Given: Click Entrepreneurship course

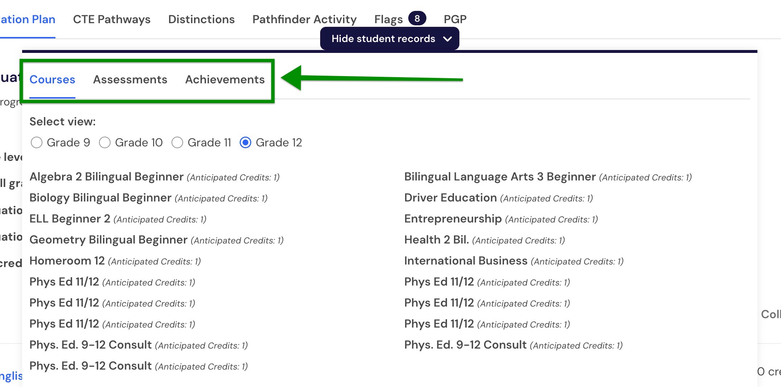Looking at the screenshot, I should [x=453, y=219].
